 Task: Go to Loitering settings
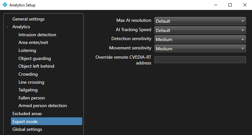coord(27,50)
